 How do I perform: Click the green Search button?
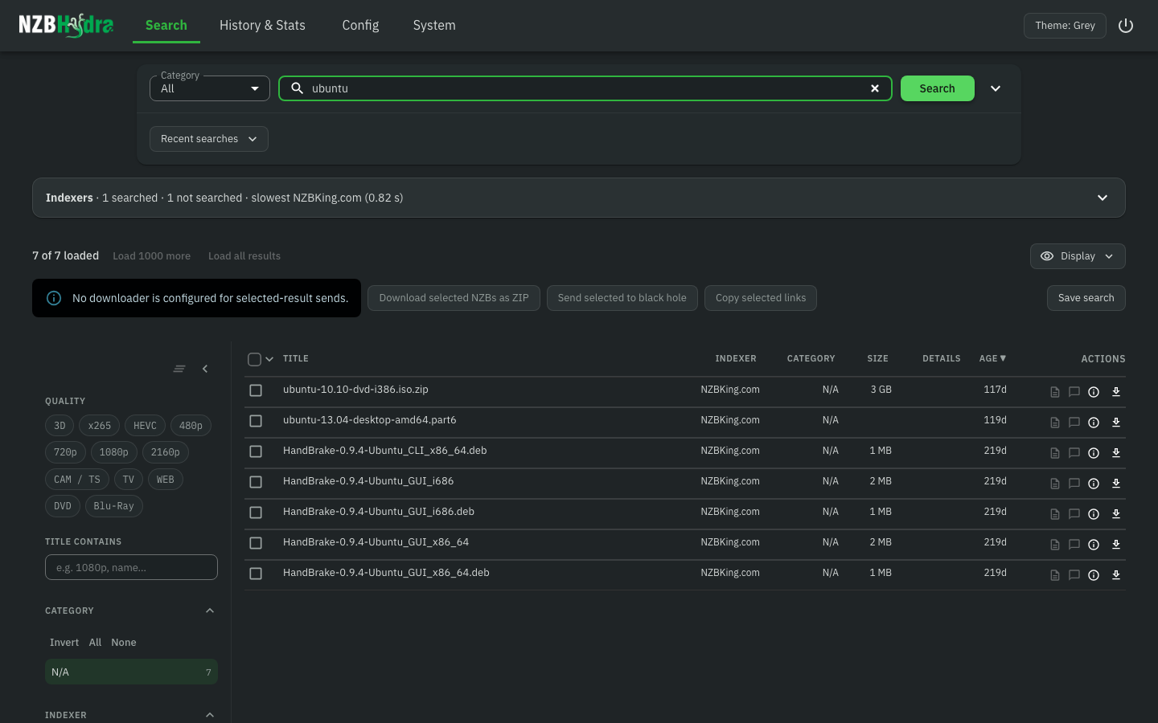pyautogui.click(x=938, y=88)
